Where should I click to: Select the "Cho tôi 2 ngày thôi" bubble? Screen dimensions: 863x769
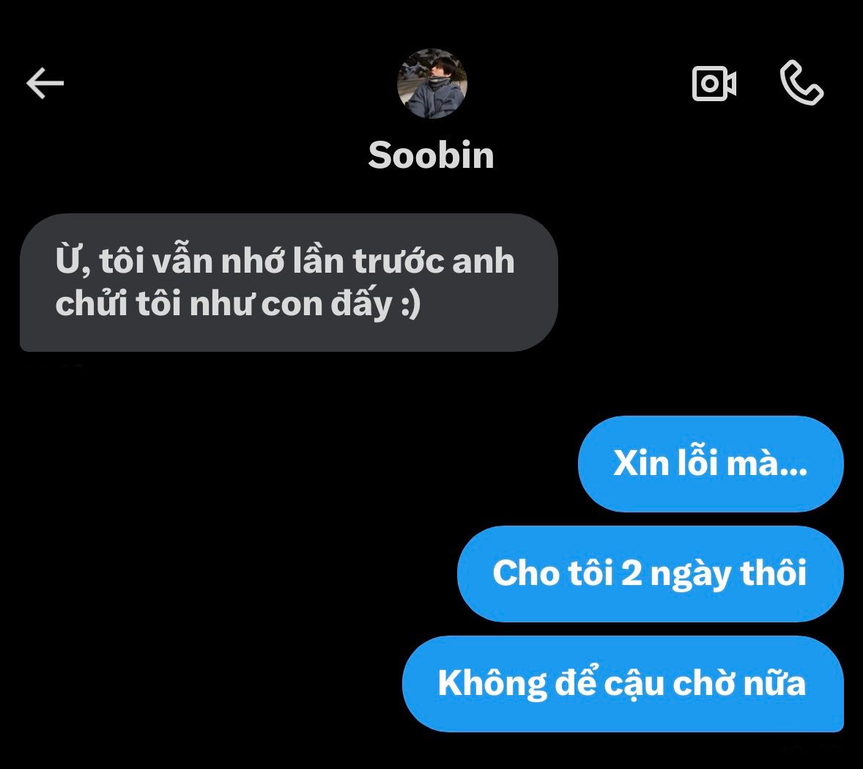pyautogui.click(x=650, y=574)
